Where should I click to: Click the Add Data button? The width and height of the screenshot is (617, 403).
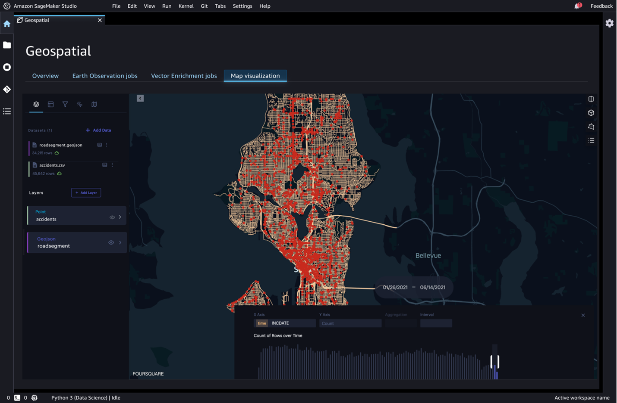point(98,130)
